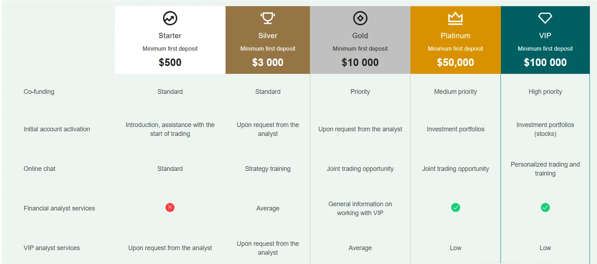The width and height of the screenshot is (597, 264).
Task: Click the Gold plan diamond-circle icon
Action: click(x=360, y=18)
